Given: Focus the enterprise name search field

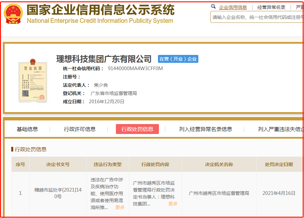Looking at the screenshot, I should pyautogui.click(x=257, y=17).
